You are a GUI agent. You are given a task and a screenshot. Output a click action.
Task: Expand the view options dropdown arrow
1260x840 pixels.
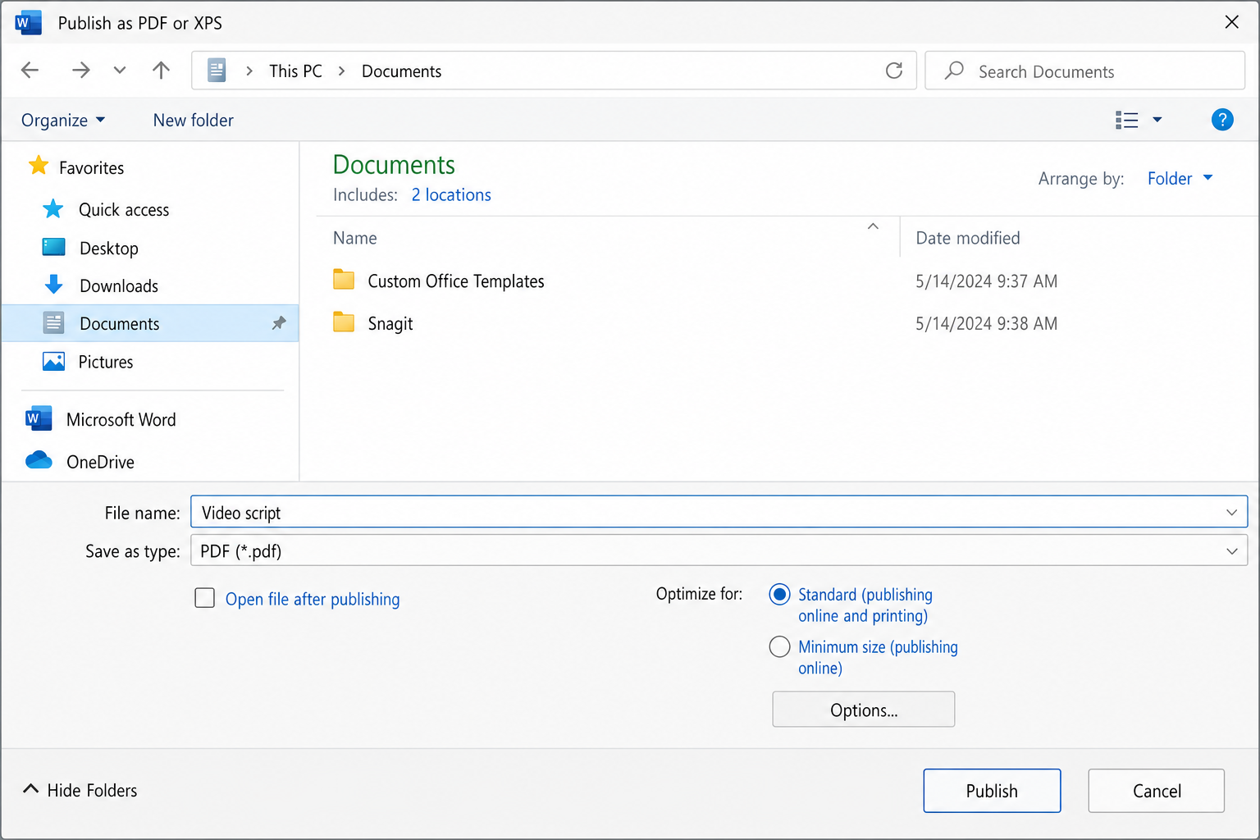click(1157, 120)
